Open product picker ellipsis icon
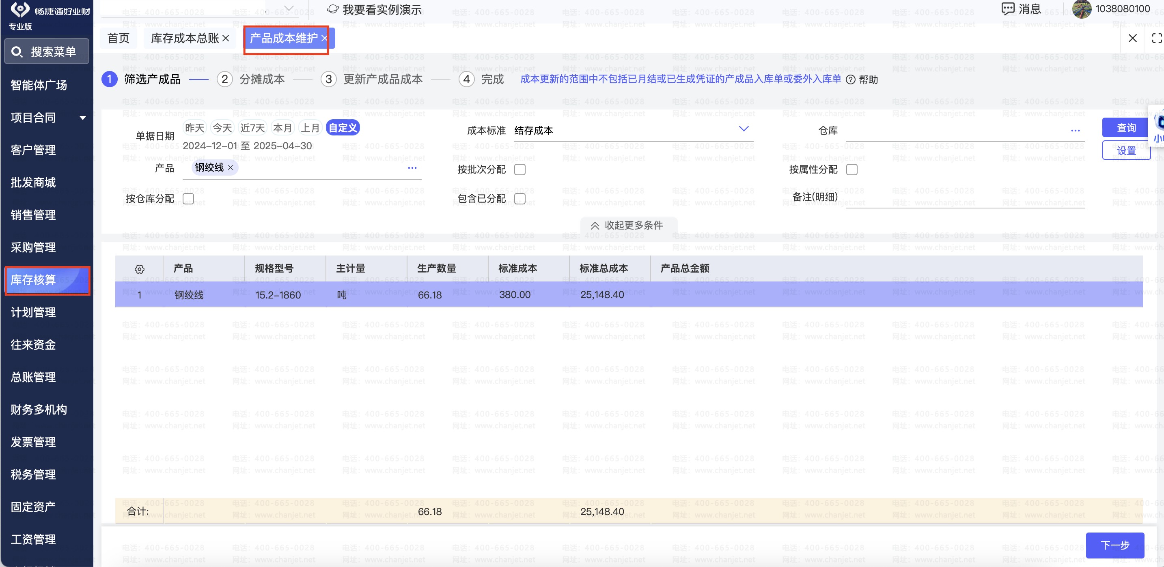This screenshot has height=567, width=1164. (412, 168)
